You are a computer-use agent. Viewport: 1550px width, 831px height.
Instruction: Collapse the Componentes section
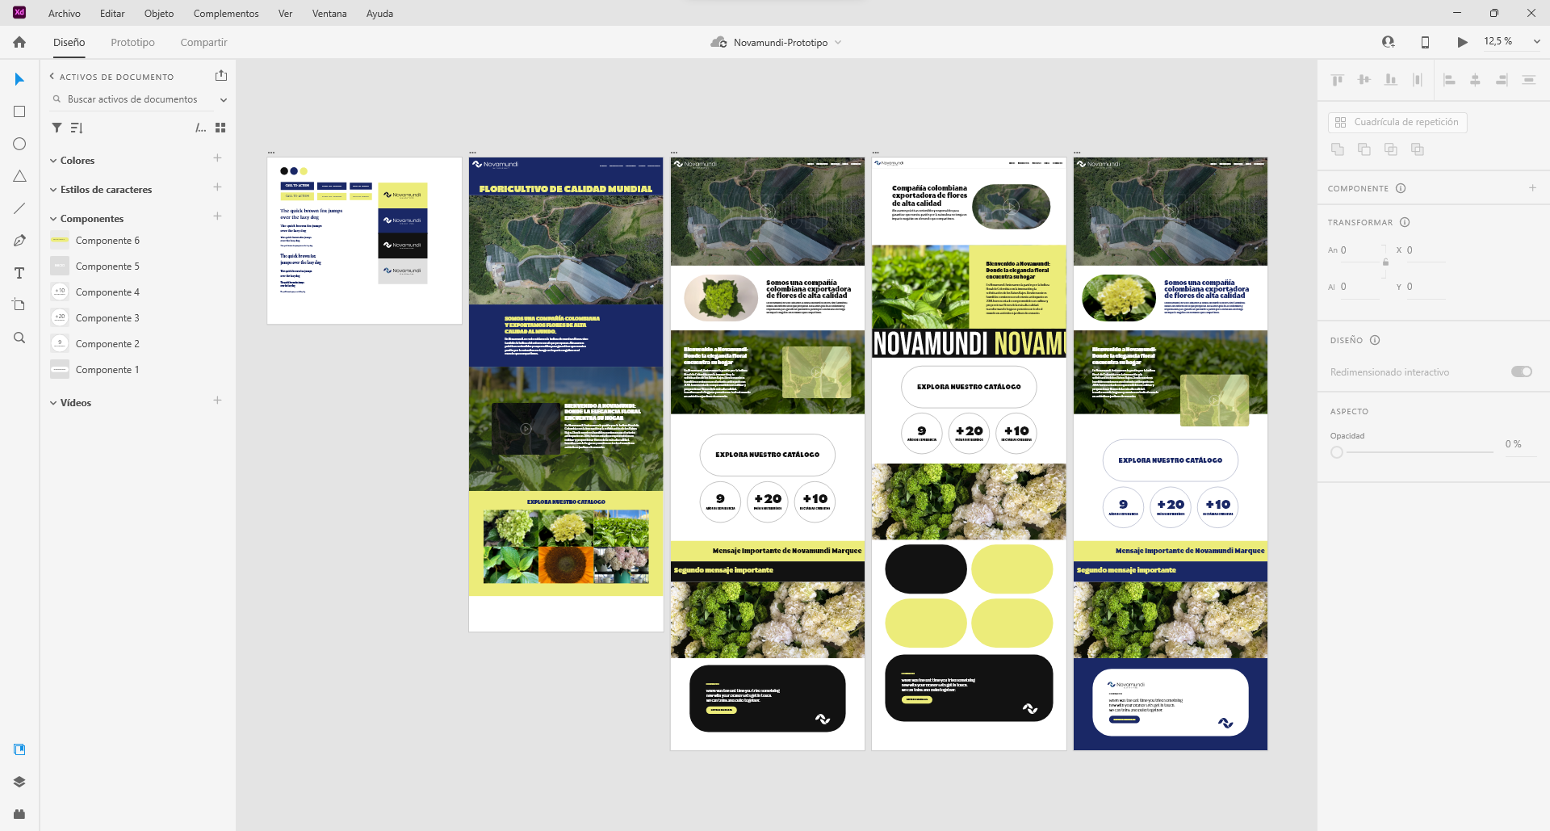point(53,219)
